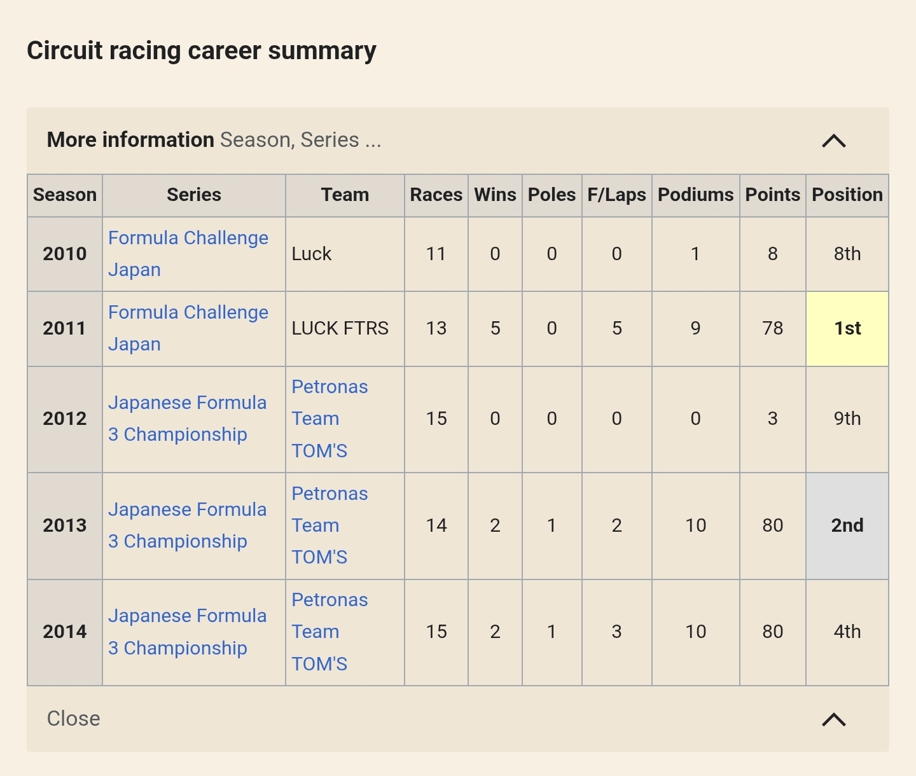This screenshot has width=916, height=776.
Task: Open Petronas Team TOM'S link in 2014 row
Action: (330, 632)
